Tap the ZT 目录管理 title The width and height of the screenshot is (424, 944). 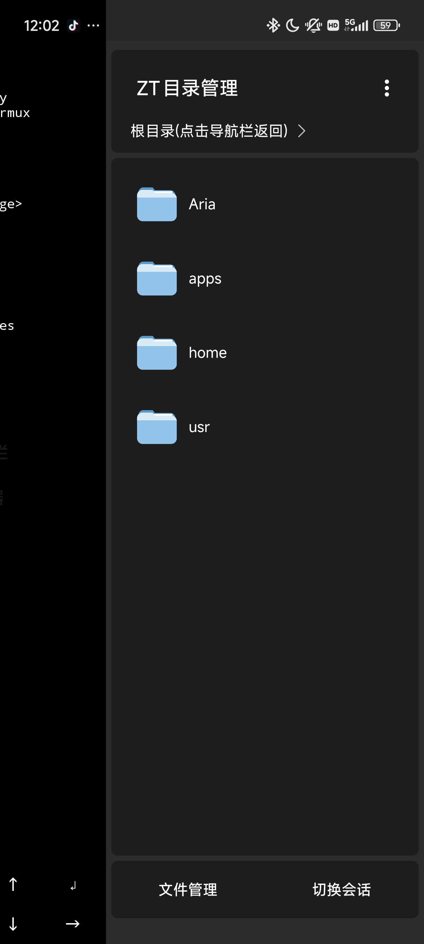187,88
